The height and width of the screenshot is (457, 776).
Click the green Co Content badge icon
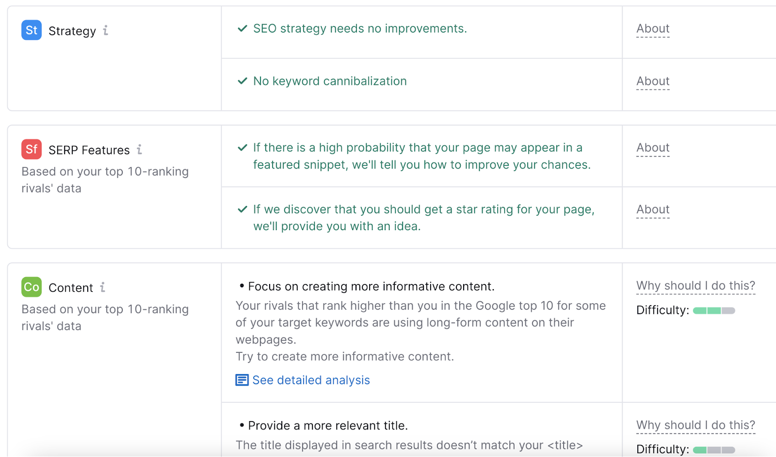[x=31, y=287]
